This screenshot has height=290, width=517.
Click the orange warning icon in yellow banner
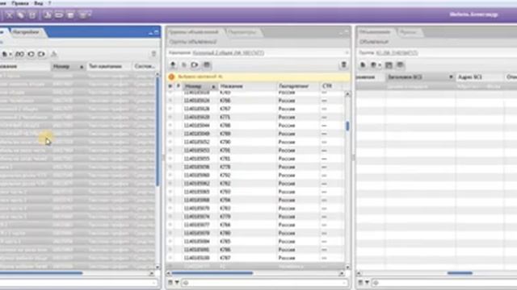point(171,77)
